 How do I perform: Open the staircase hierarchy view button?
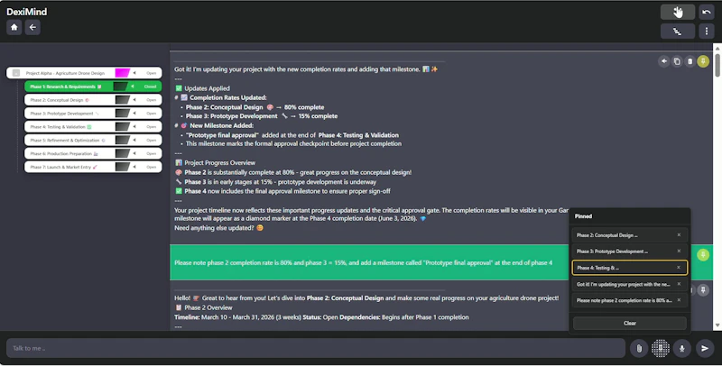(678, 32)
